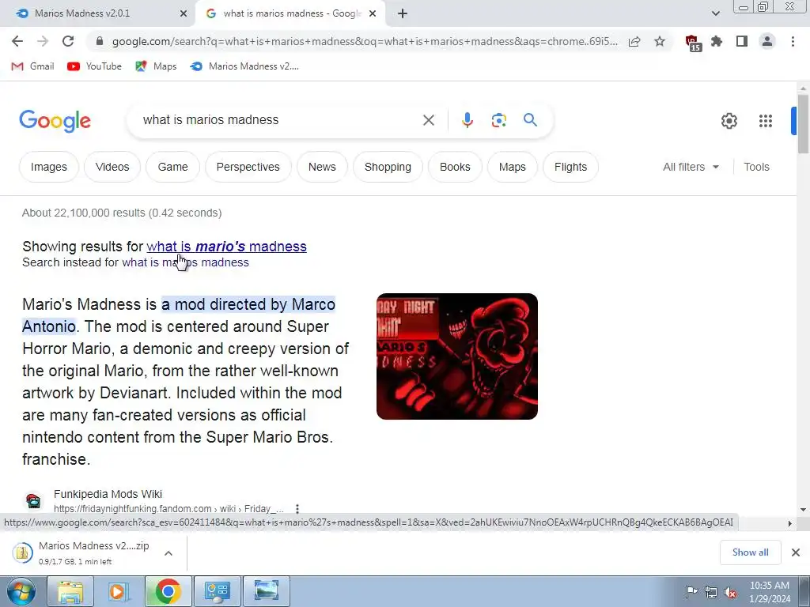Expand the All filters dropdown

coord(691,167)
